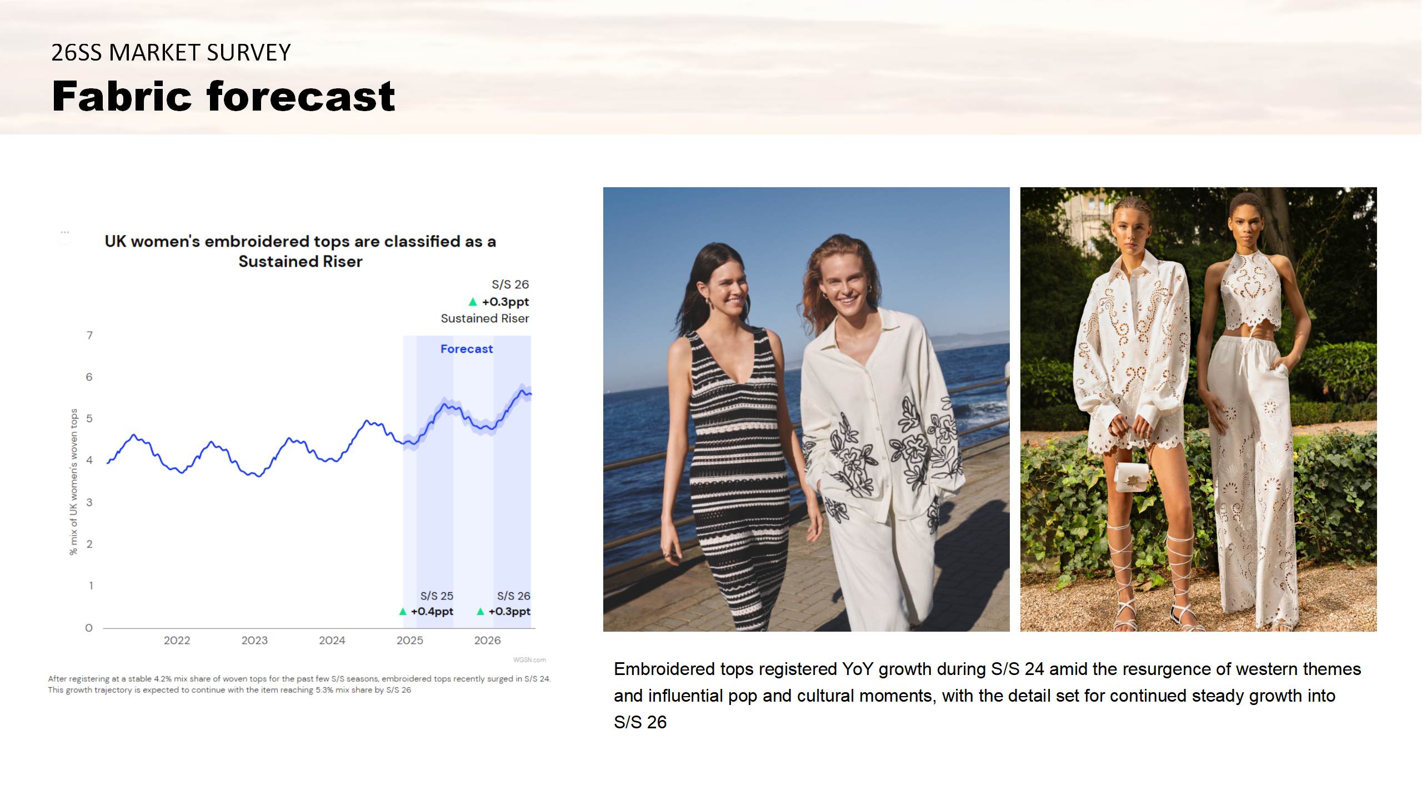This screenshot has width=1422, height=800.
Task: Select the seaside two-women photo
Action: pos(806,409)
